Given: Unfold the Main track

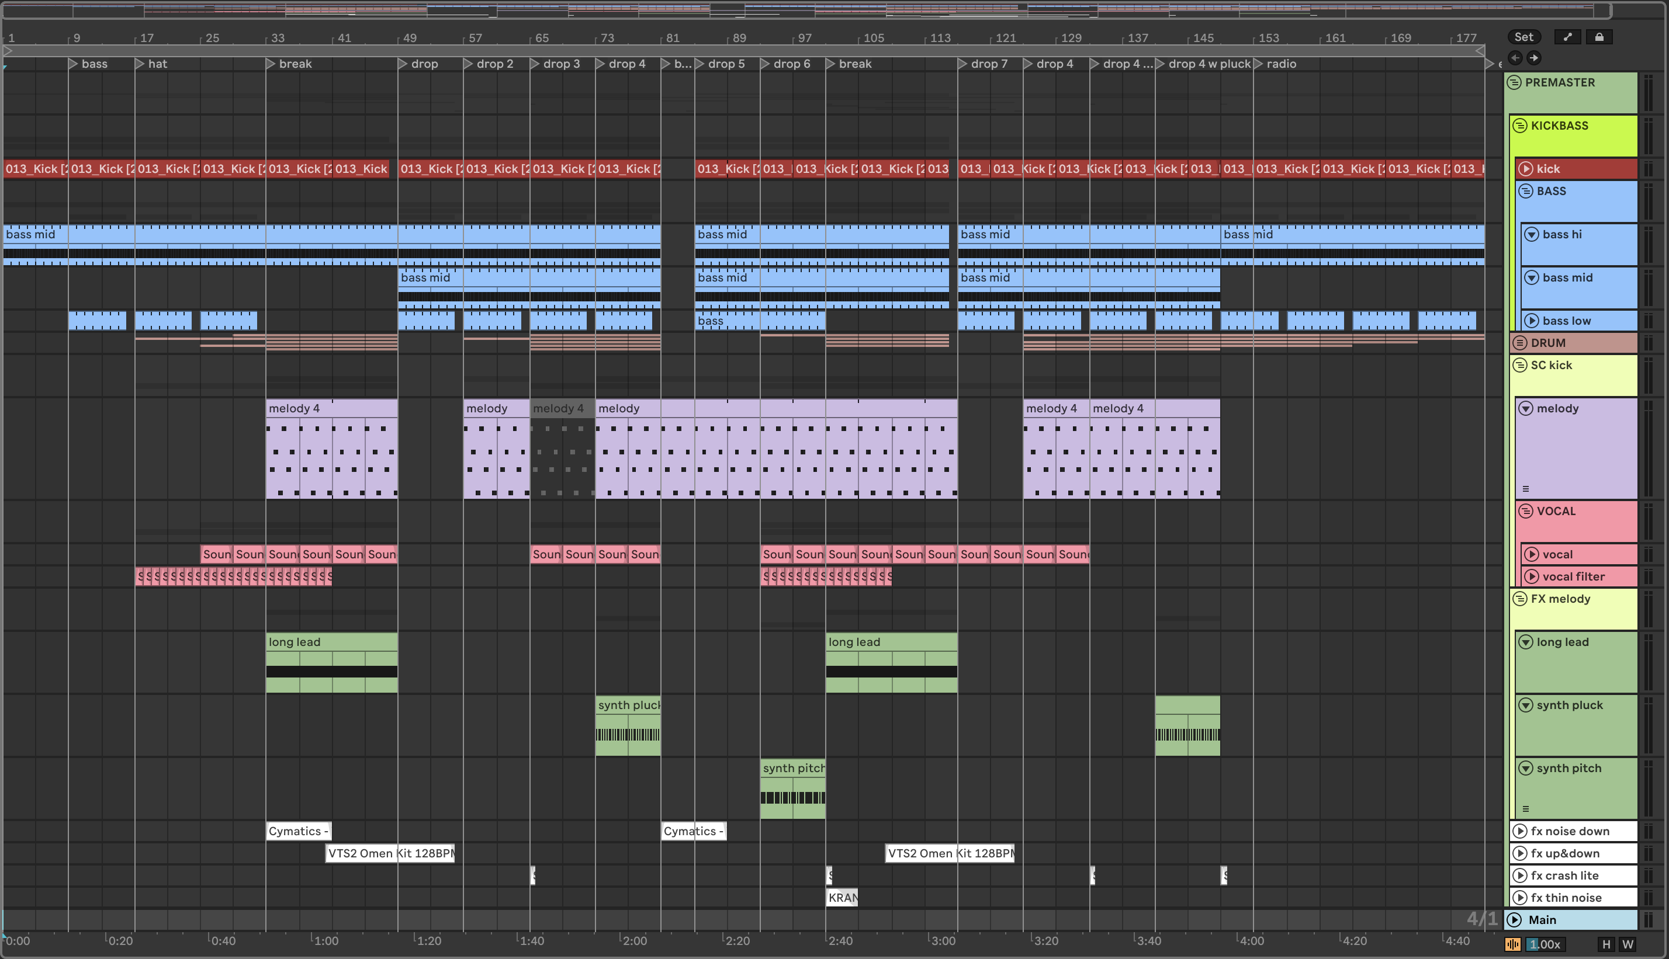Looking at the screenshot, I should tap(1515, 920).
